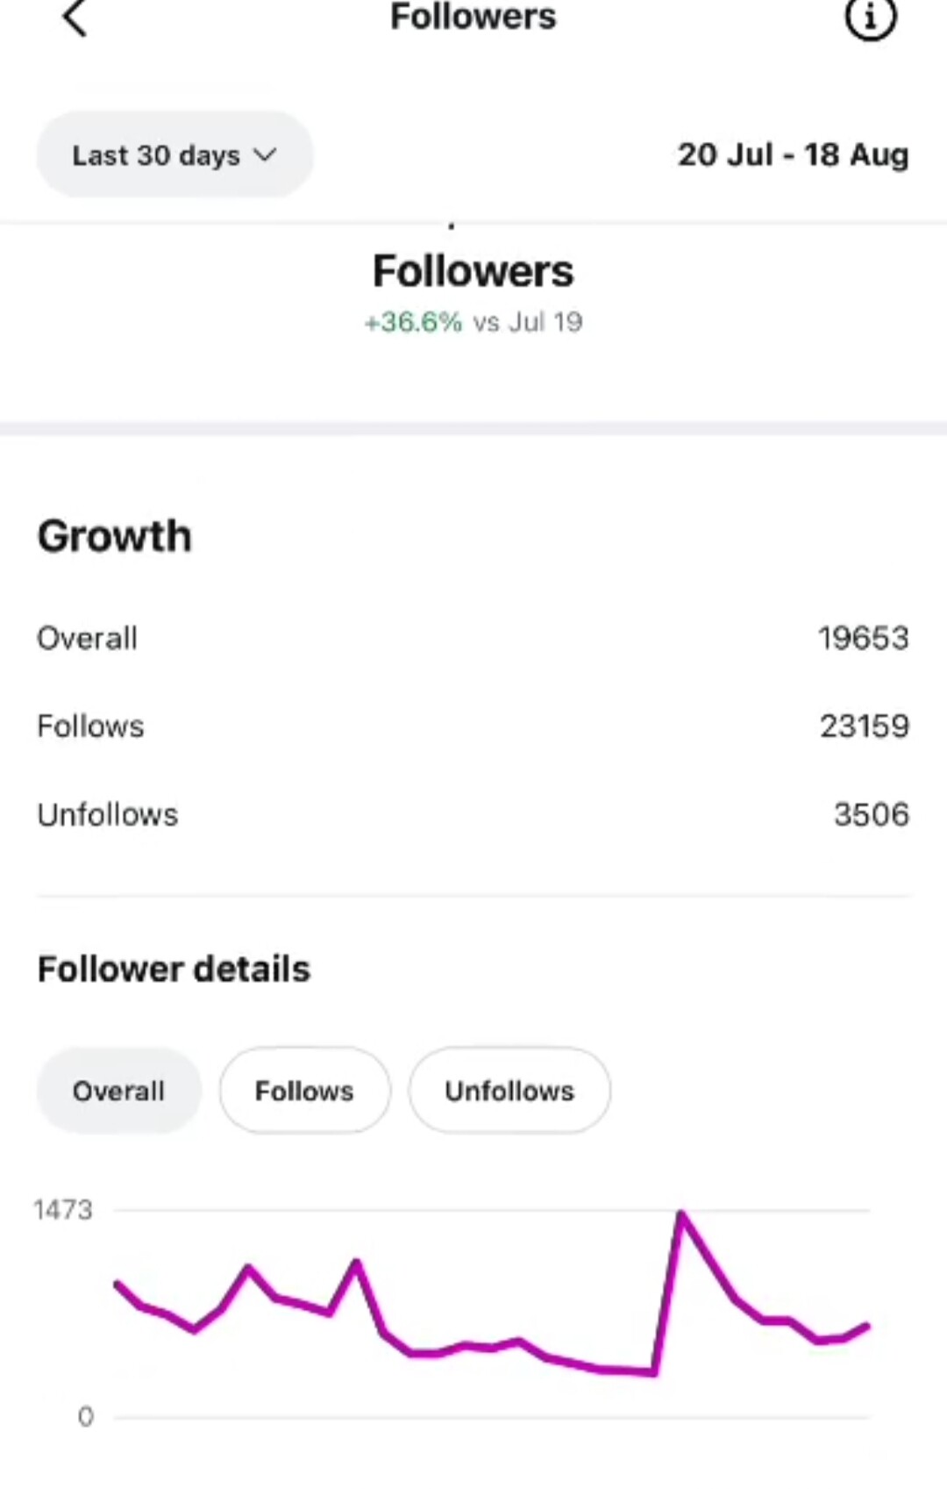Screen dimensions: 947x1489
Task: Tap the +36.6% growth percentage
Action: click(x=413, y=322)
